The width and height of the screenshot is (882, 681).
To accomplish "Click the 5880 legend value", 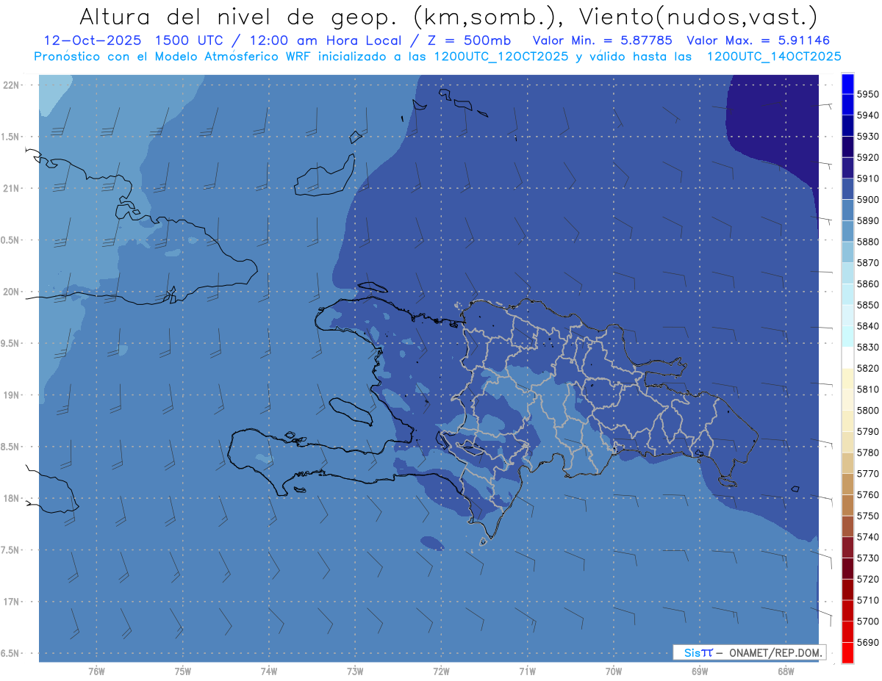I will 867,242.
